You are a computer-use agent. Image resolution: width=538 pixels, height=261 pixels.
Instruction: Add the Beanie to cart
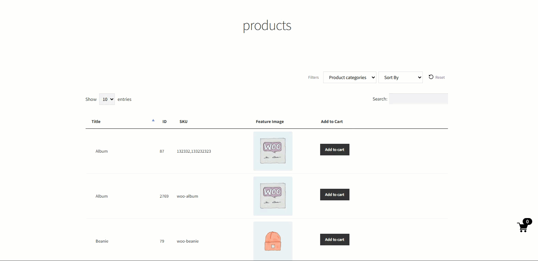(334, 240)
